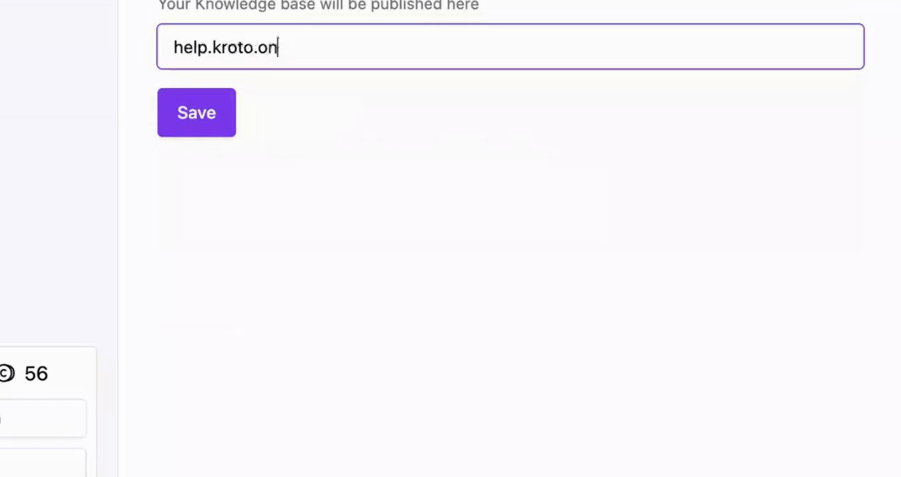The height and width of the screenshot is (477, 901).
Task: Open the first box under the credits count
Action: [42, 418]
